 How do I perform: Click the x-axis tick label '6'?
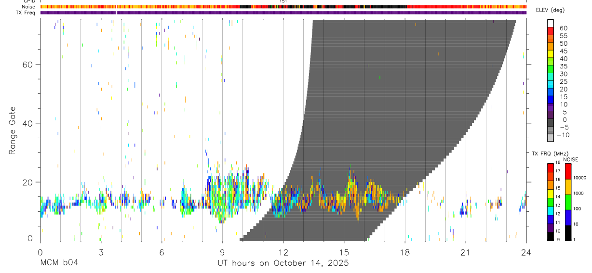161,252
